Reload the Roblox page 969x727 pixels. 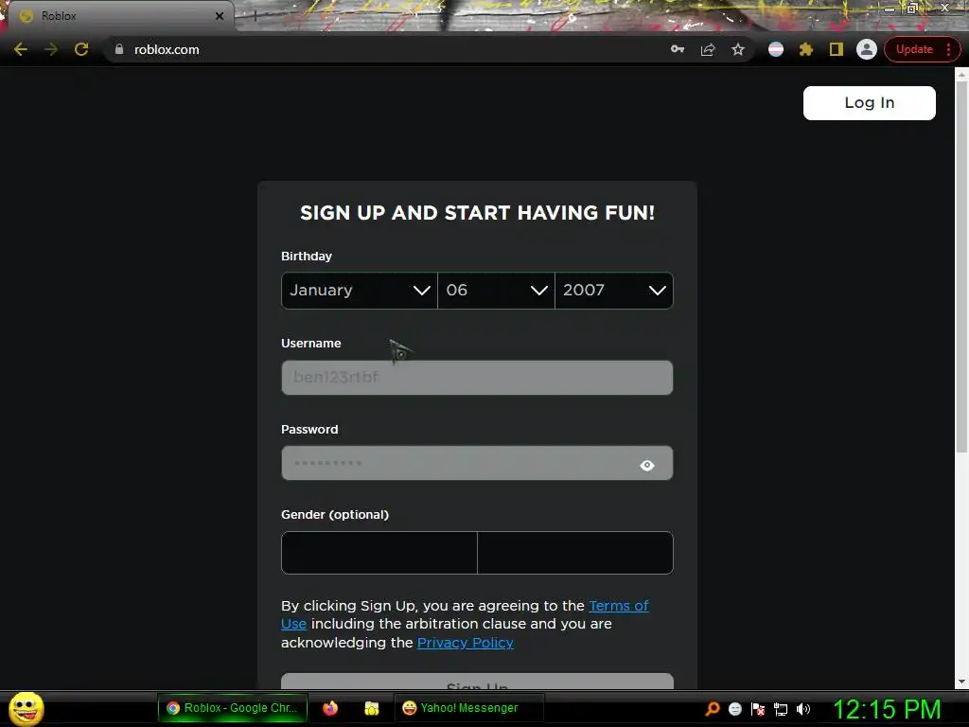coord(81,49)
